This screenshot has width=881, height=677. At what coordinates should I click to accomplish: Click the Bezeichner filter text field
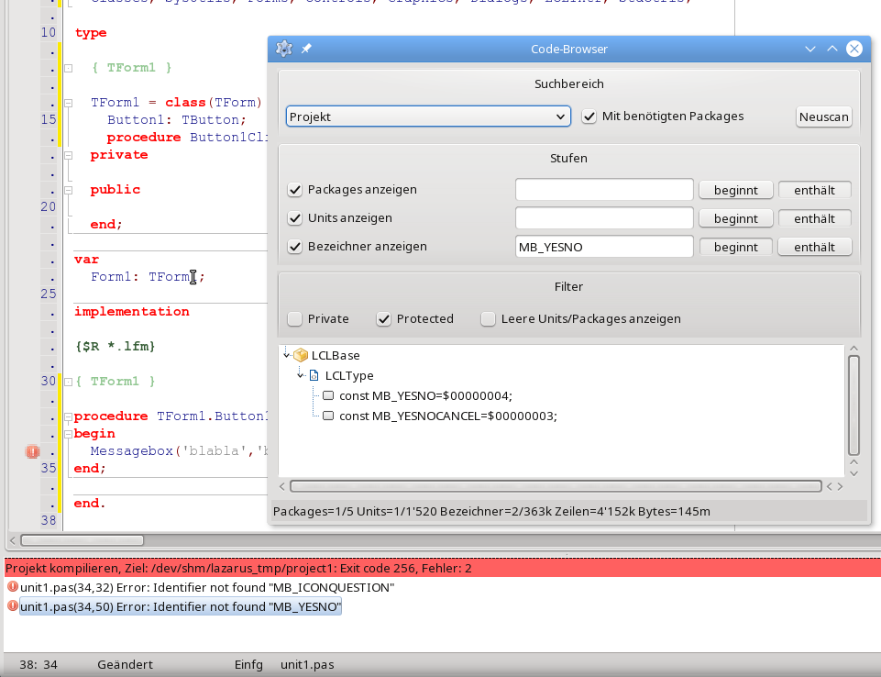coord(603,247)
